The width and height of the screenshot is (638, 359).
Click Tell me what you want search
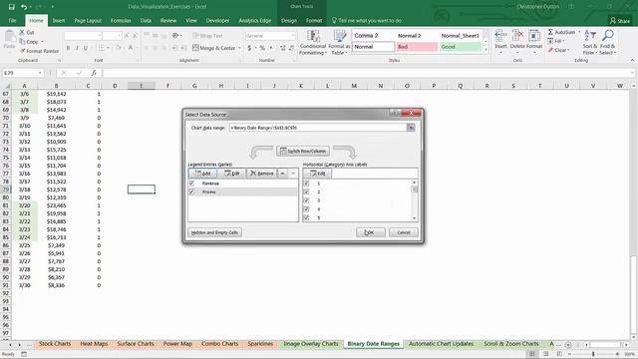[367, 20]
